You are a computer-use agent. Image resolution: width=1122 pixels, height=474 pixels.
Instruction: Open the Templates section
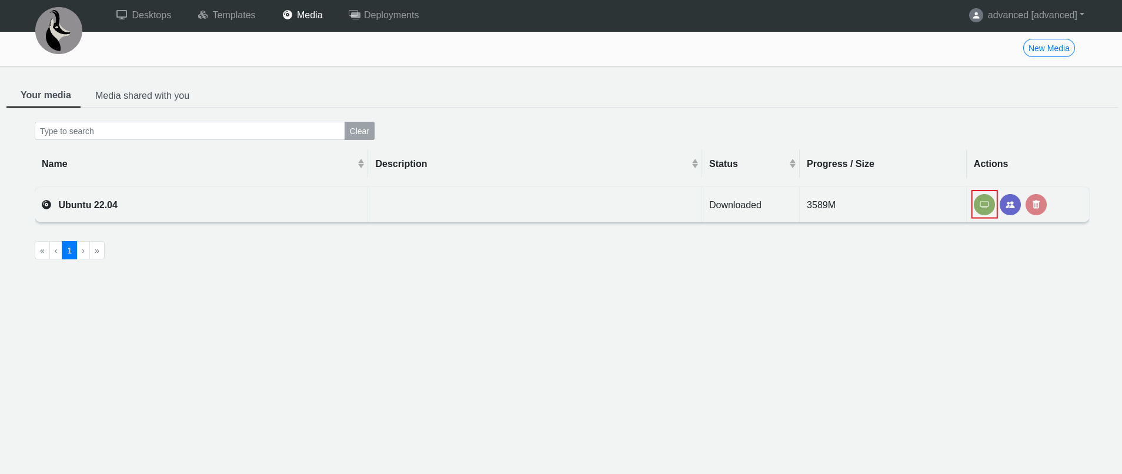point(227,15)
